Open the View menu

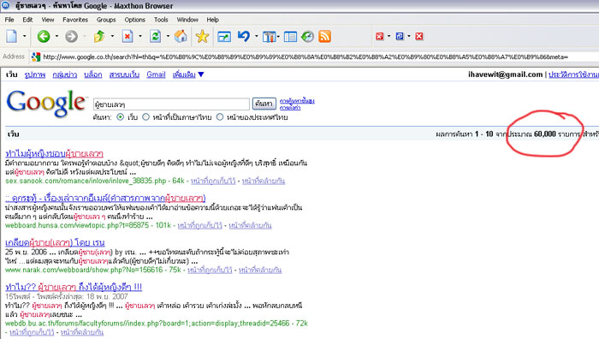coord(48,20)
